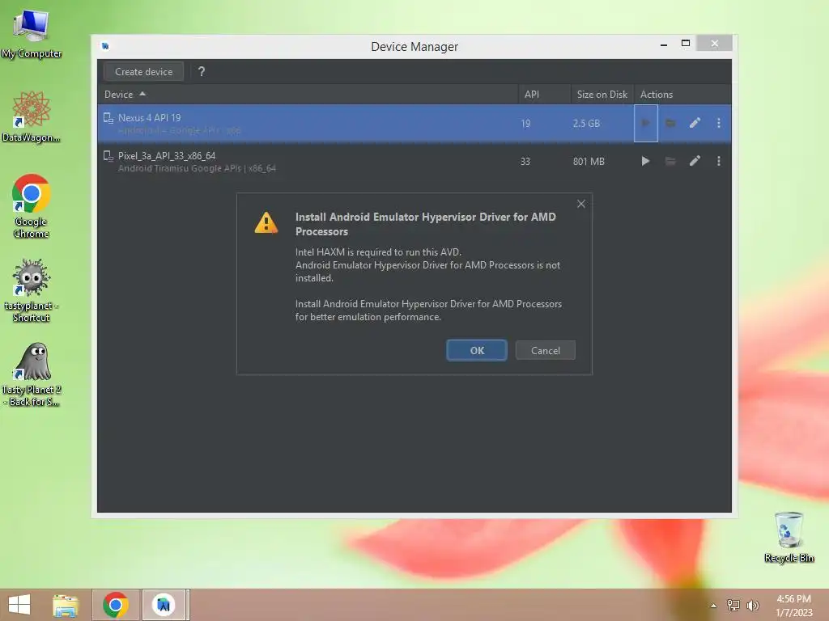Minimize the Device Manager window
This screenshot has width=829, height=621.
pos(664,44)
